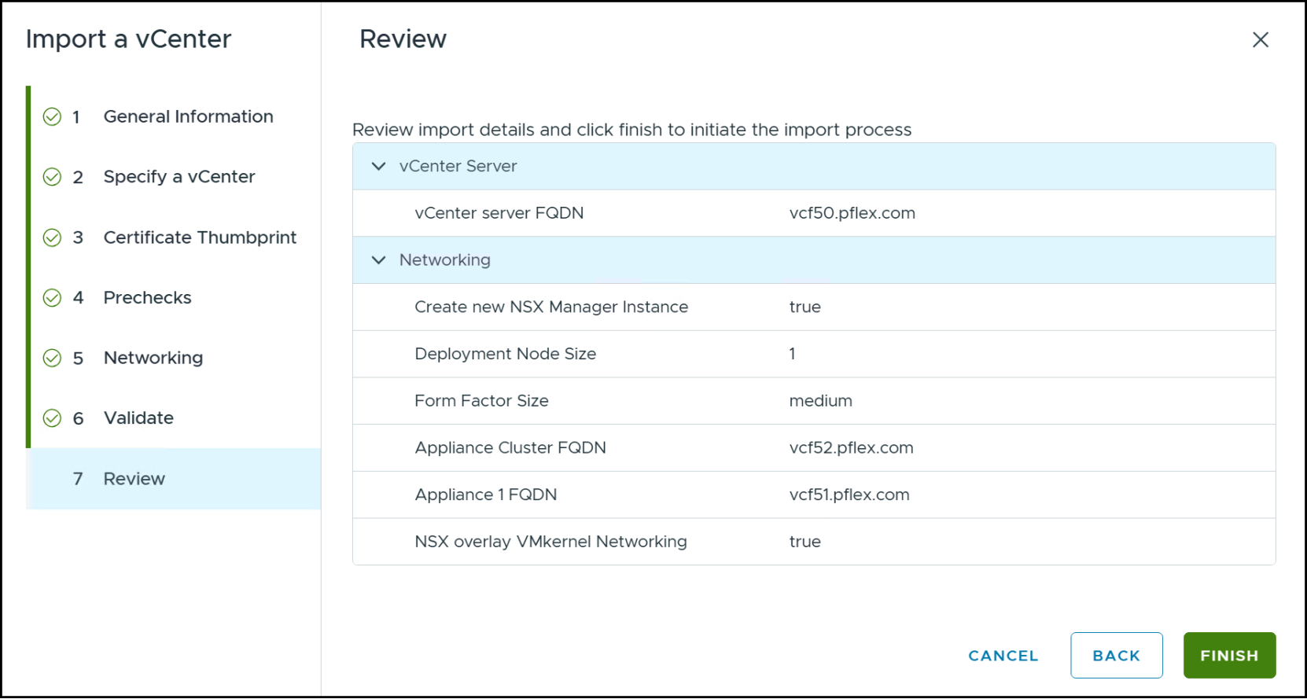Click the Appliance Cluster FQDN label

510,448
